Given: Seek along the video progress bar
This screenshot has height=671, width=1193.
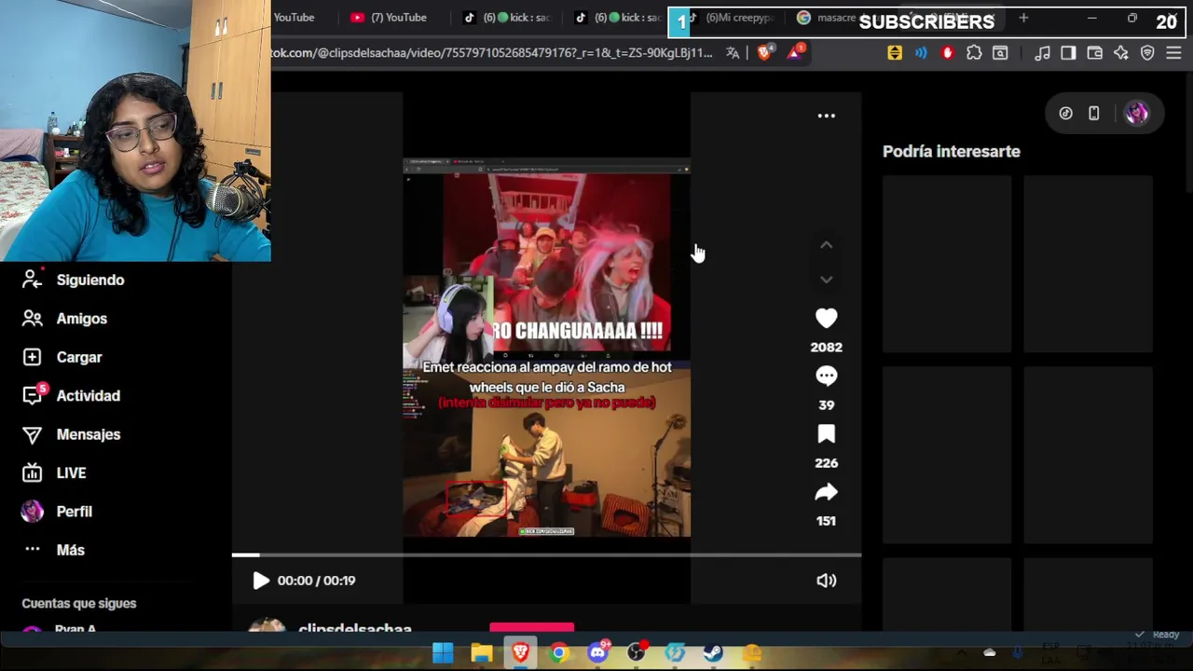Looking at the screenshot, I should pos(546,555).
